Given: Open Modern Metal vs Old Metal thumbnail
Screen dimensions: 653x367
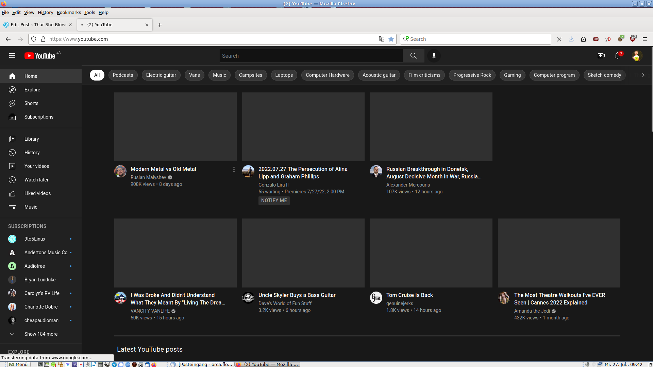Looking at the screenshot, I should [175, 127].
